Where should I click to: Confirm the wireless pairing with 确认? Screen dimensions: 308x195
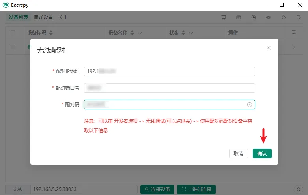(x=262, y=153)
